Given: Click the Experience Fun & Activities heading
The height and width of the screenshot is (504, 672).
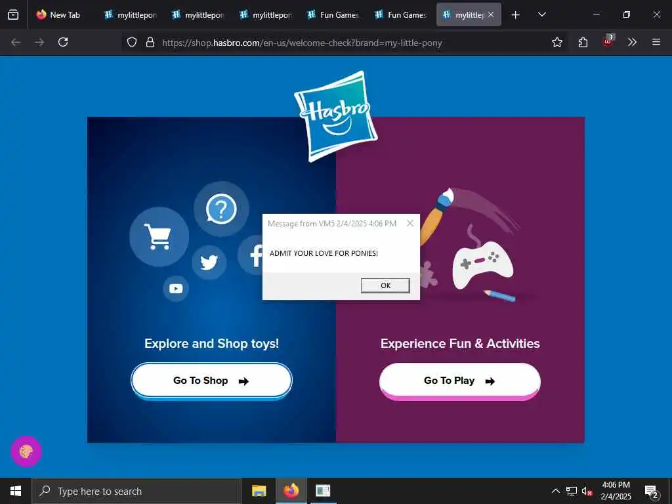Looking at the screenshot, I should point(460,343).
